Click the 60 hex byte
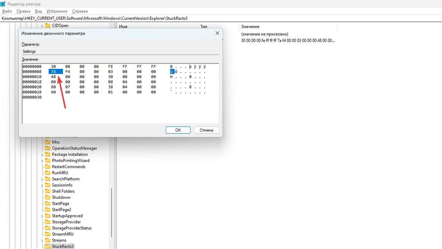The image size is (442, 249). pos(53,92)
